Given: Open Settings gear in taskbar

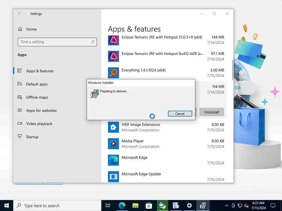Looking at the screenshot, I should point(189,206).
